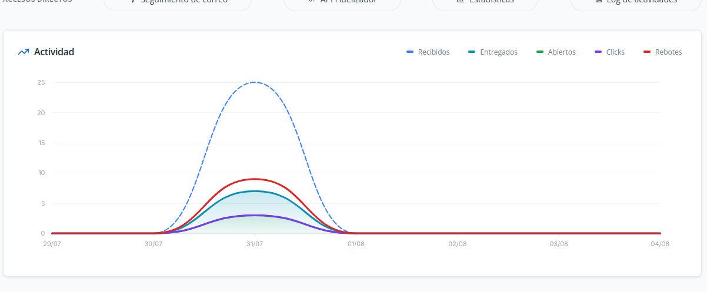This screenshot has width=707, height=292.
Task: Click the peak of the purple Clicks curve
Action: (x=254, y=215)
